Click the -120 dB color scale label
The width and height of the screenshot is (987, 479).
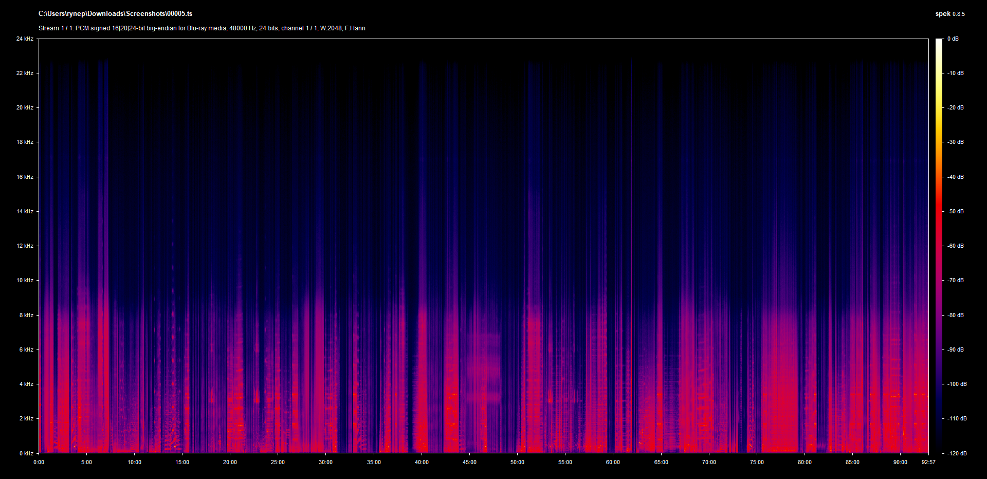pos(957,453)
